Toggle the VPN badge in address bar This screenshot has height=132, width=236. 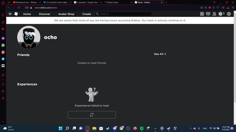tap(27, 8)
